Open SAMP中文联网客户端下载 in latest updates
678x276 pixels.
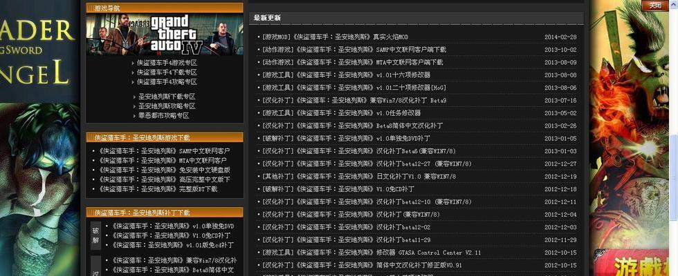[x=354, y=50]
